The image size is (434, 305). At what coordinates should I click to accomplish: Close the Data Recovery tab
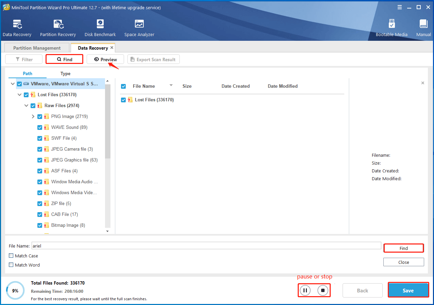tap(112, 48)
